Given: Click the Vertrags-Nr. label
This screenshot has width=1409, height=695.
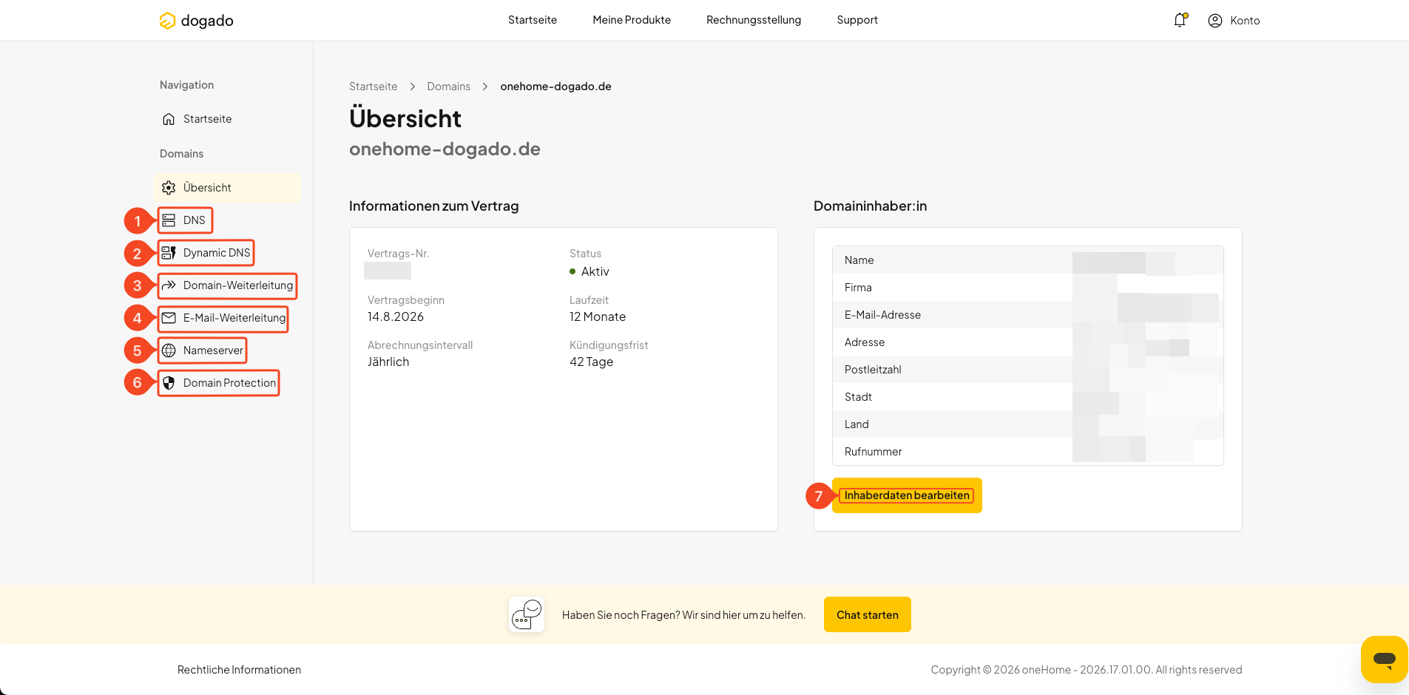Looking at the screenshot, I should coord(398,254).
